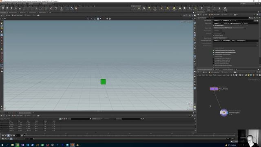Click the Geometry Data Path field
The height and width of the screenshot is (147, 261).
[235, 41]
